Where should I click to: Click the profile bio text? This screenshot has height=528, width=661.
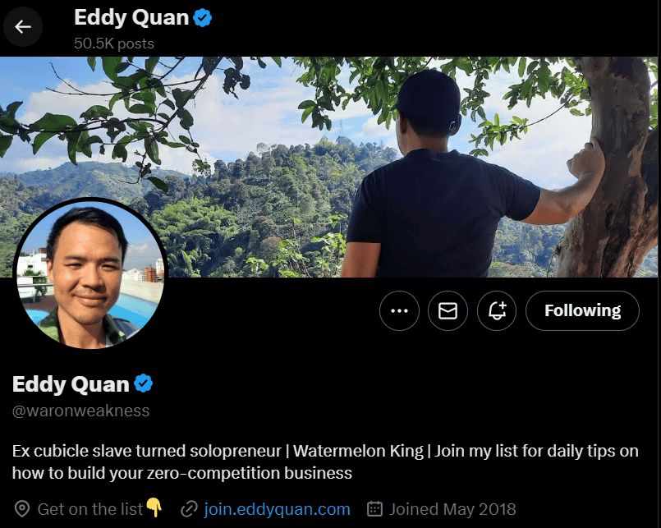pyautogui.click(x=325, y=461)
